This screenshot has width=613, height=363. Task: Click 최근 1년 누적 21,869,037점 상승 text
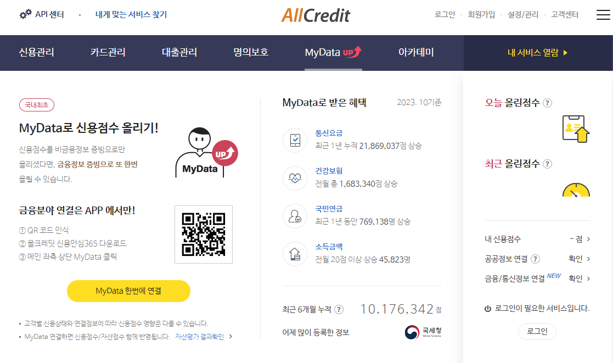369,146
